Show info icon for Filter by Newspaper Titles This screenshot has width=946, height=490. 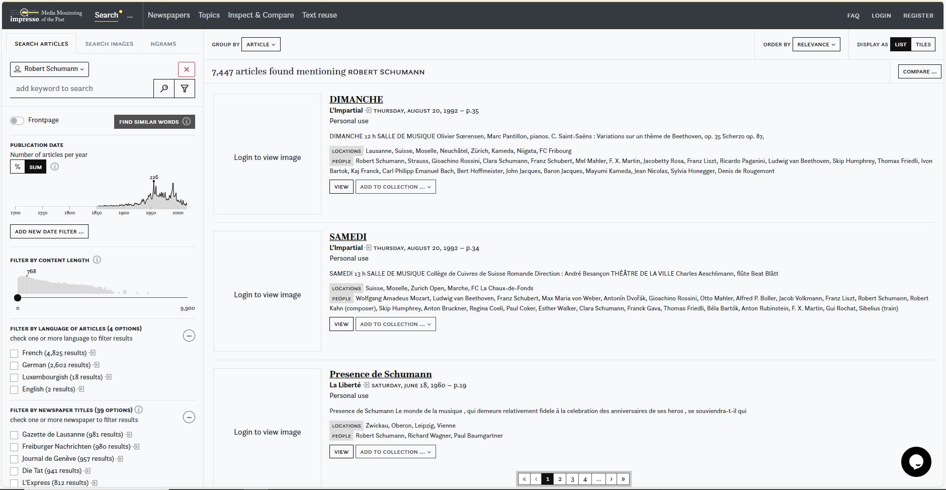coord(139,410)
